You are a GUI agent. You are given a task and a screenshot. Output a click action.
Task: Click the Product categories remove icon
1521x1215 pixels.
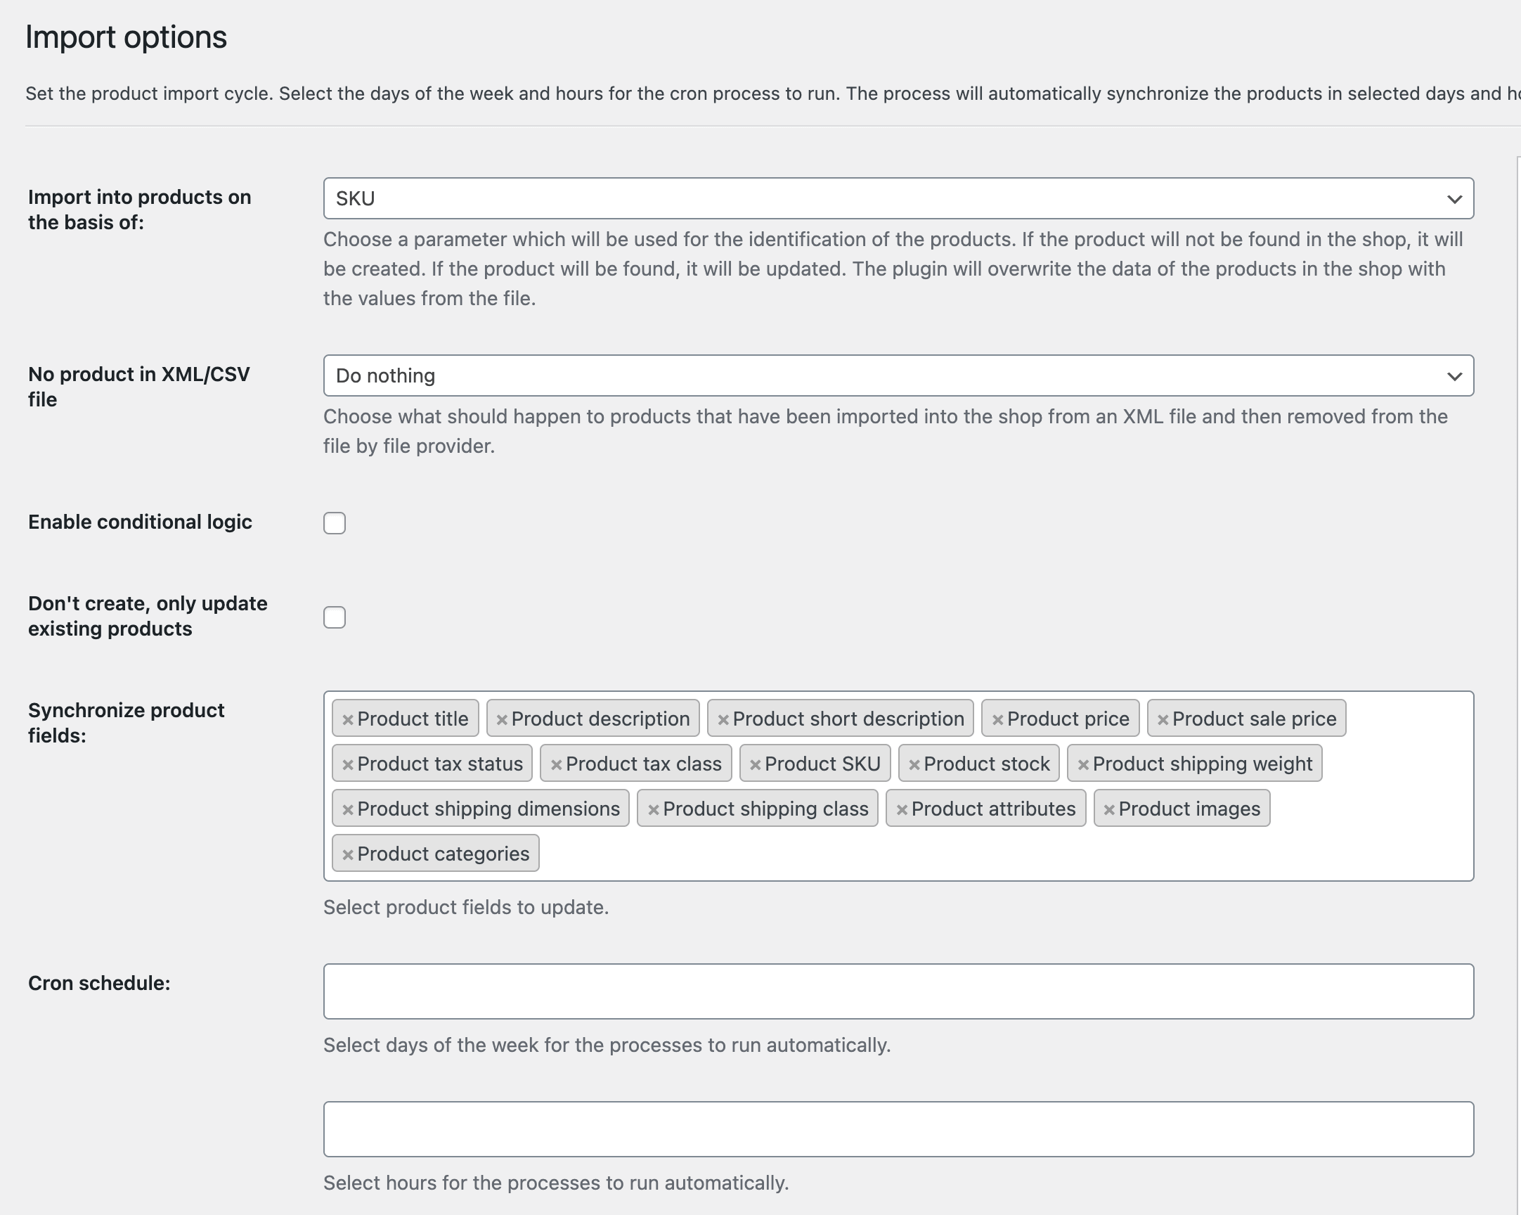[x=347, y=853]
